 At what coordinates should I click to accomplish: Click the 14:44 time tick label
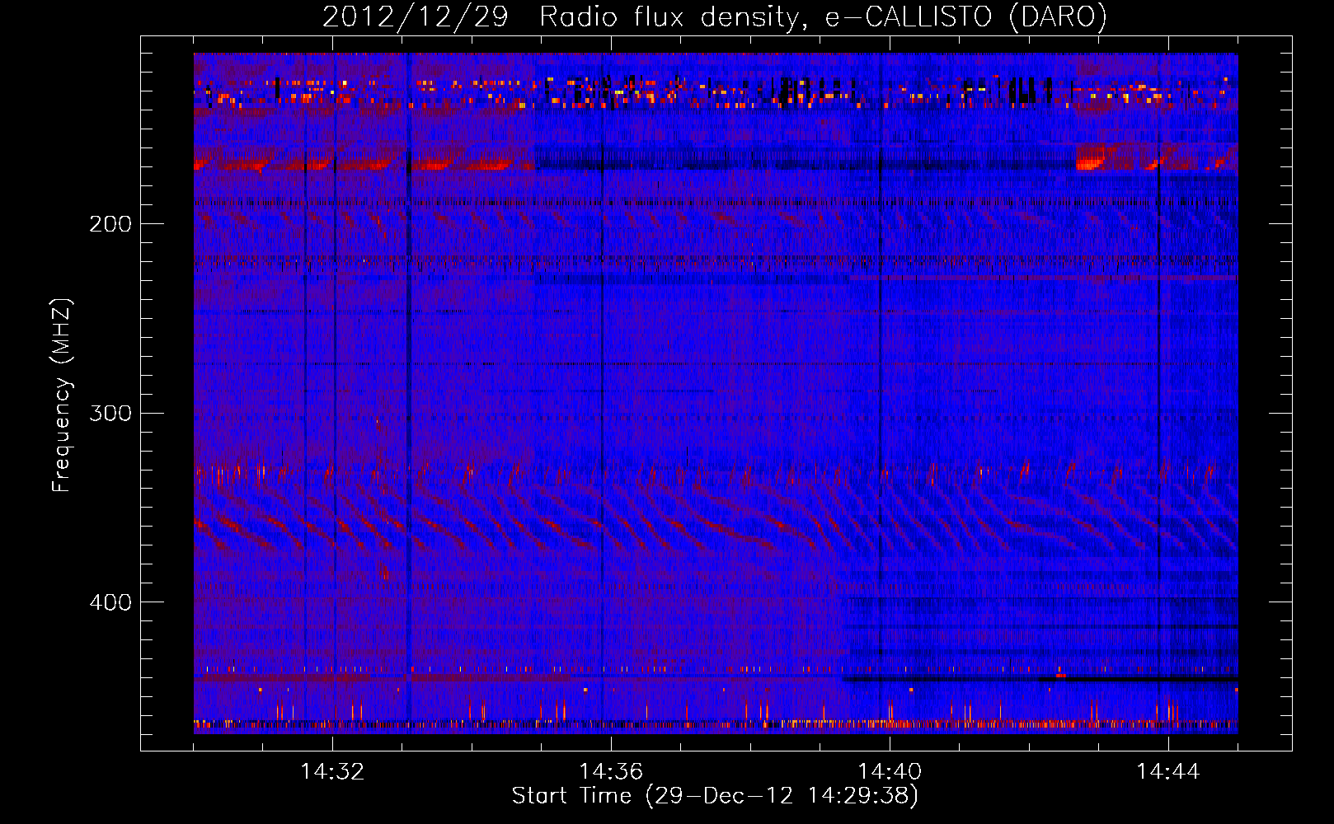tap(1168, 772)
